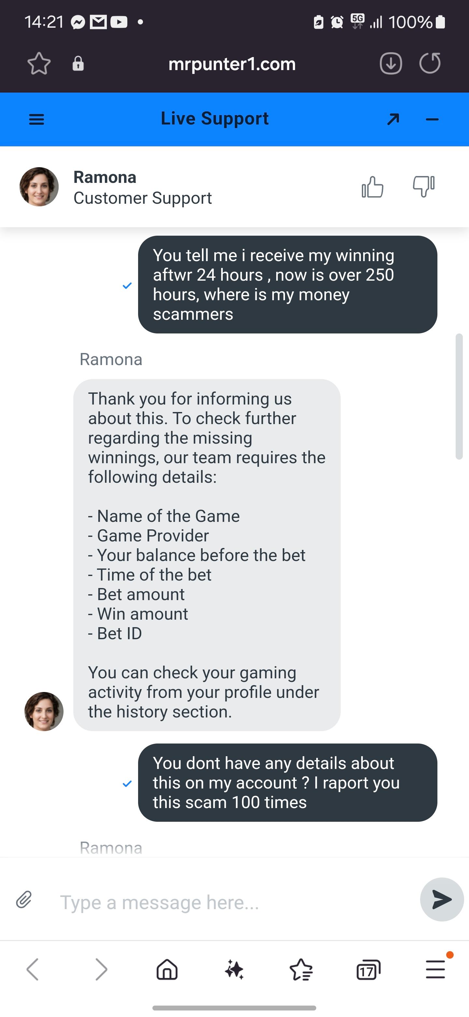Screen dimensions: 469x1017
Task: Send the message with arrow button
Action: tap(441, 899)
